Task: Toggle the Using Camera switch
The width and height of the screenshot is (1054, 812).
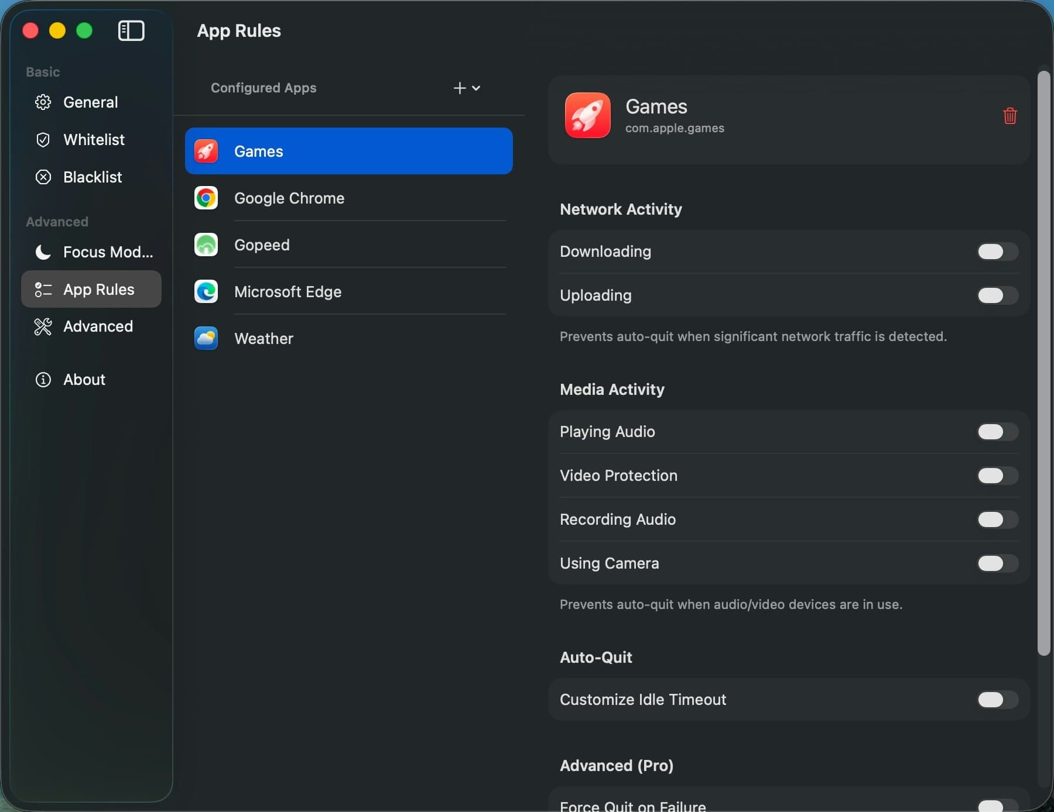Action: point(997,563)
